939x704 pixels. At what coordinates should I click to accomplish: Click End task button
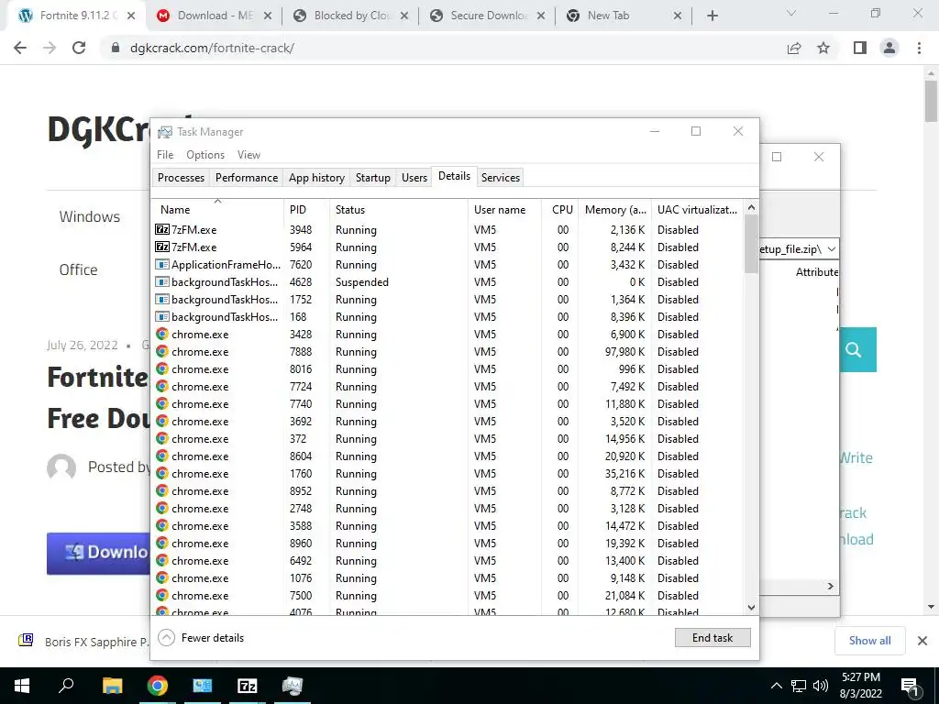point(713,638)
